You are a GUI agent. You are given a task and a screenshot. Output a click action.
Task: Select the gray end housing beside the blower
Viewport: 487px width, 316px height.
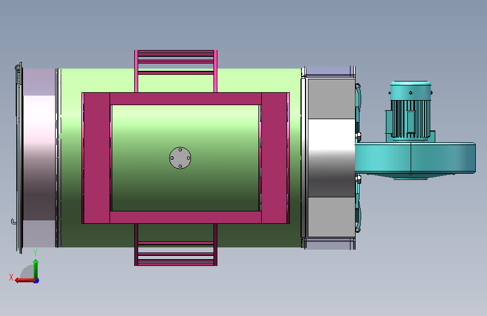331,158
